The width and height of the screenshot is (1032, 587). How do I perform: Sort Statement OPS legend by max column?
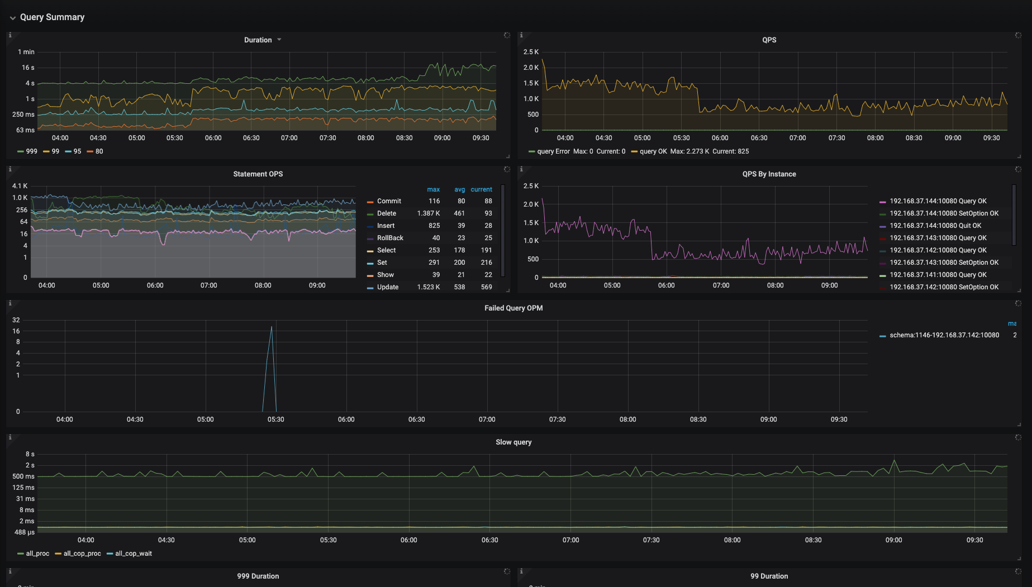point(433,190)
